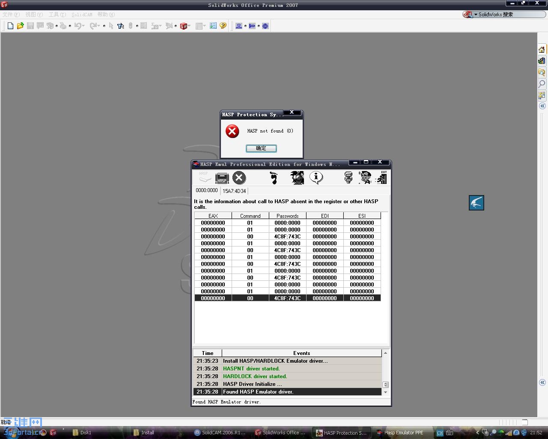Click the events log scrollbar thumb
548x439 pixels.
click(385, 385)
